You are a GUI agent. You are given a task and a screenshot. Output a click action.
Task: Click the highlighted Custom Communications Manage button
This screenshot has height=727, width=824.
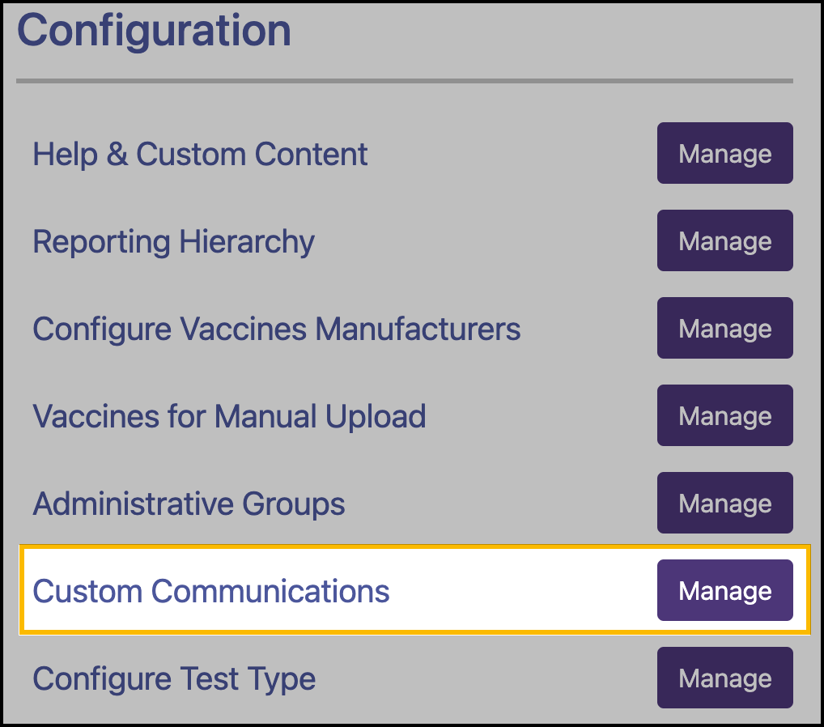coord(724,590)
